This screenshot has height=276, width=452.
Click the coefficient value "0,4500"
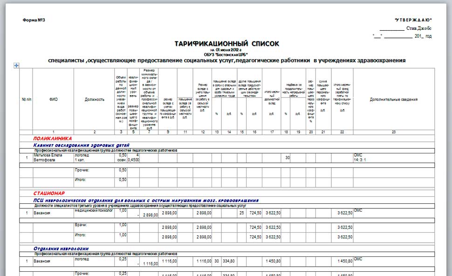133,160
